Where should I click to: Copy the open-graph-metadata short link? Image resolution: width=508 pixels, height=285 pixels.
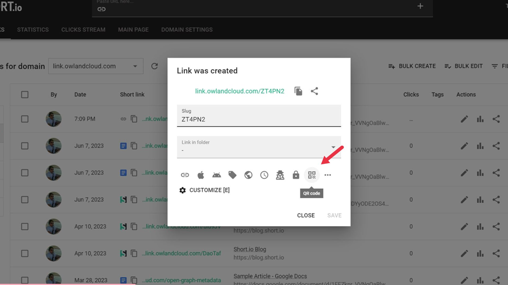[134, 280]
